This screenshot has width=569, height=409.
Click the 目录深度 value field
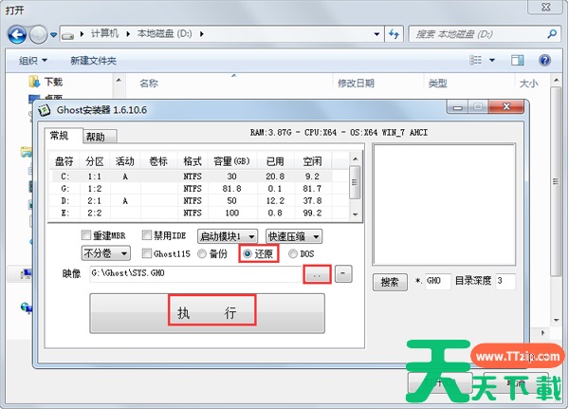pos(505,281)
